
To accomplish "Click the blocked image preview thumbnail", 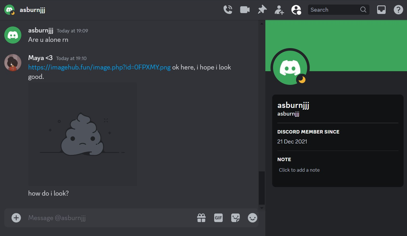I will pos(82,134).
